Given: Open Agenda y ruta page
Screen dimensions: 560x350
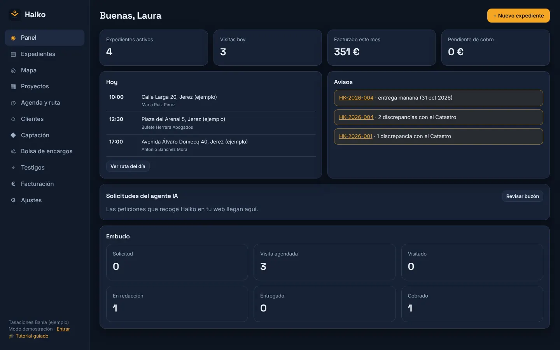Looking at the screenshot, I should (44, 103).
